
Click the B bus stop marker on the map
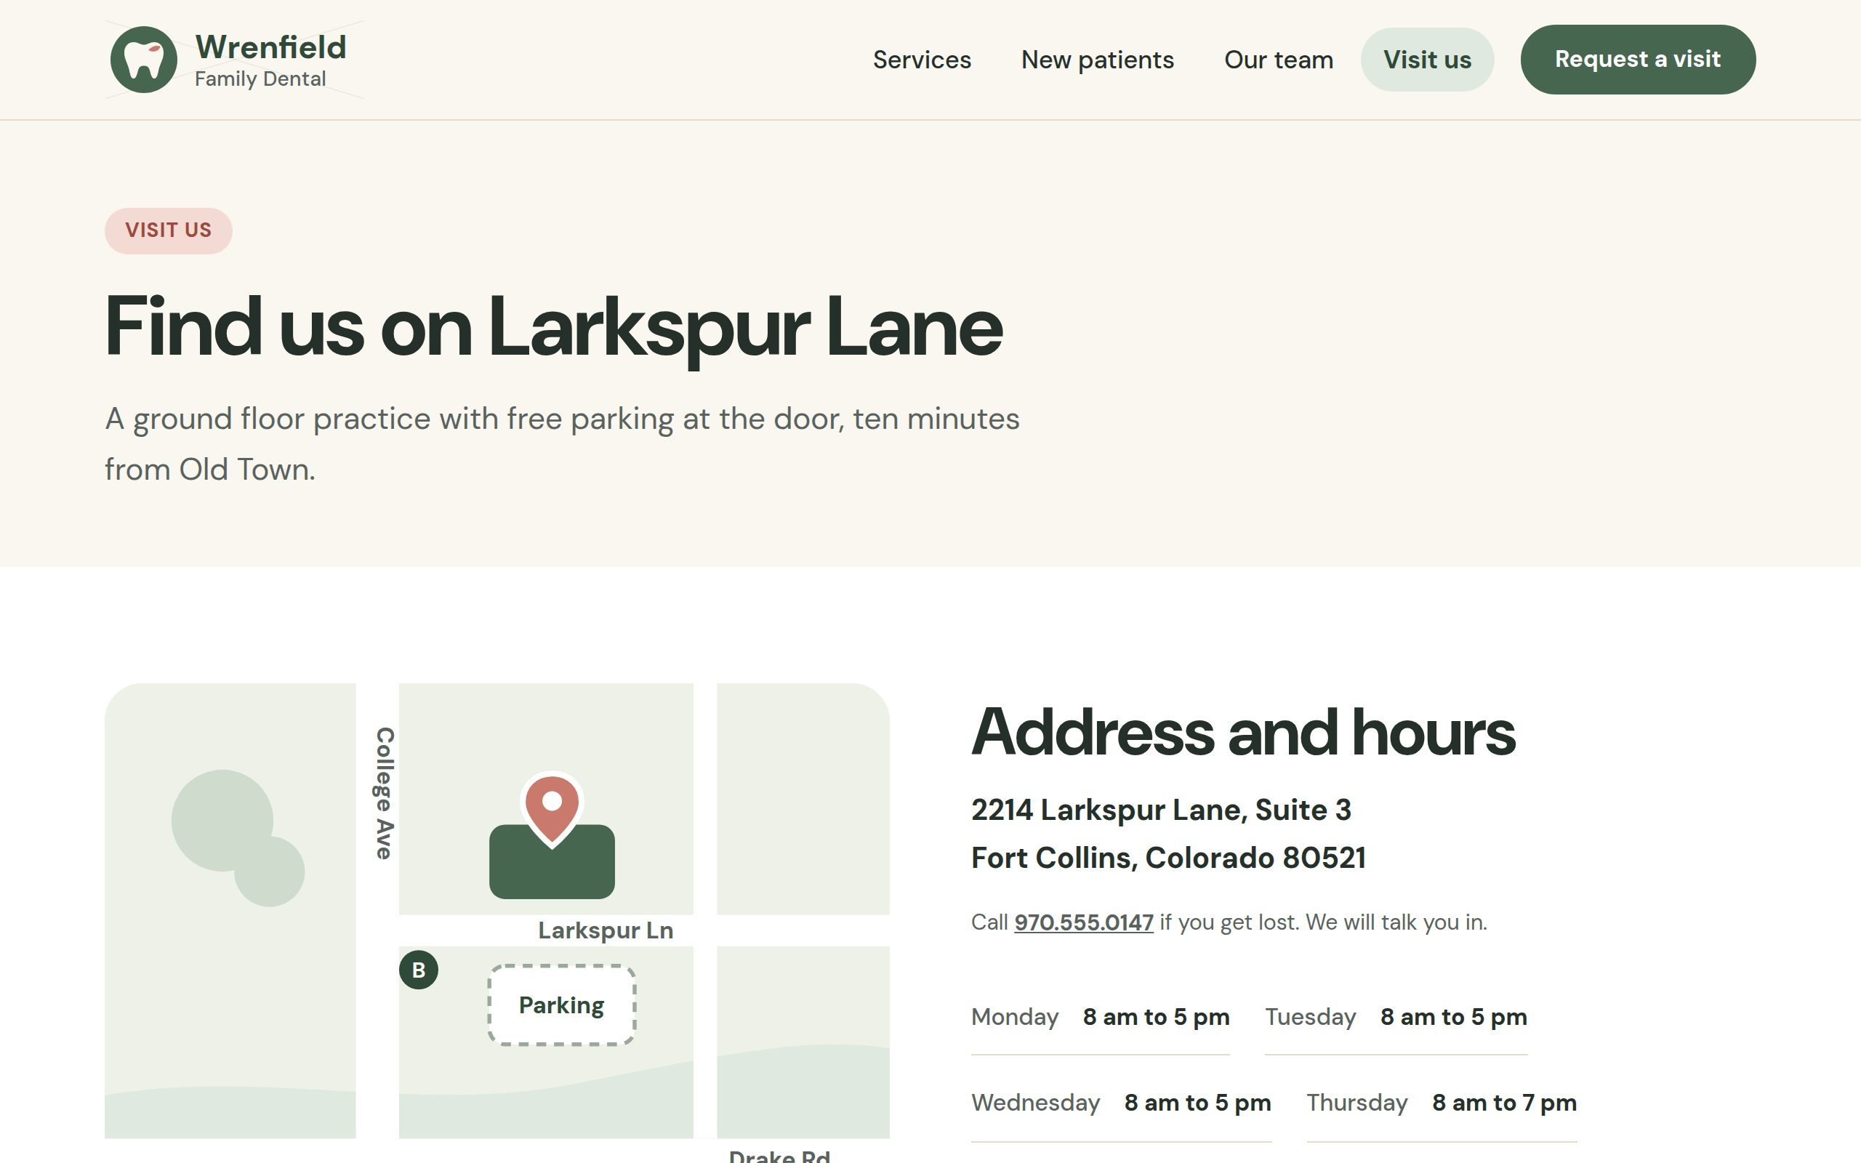[x=418, y=970]
